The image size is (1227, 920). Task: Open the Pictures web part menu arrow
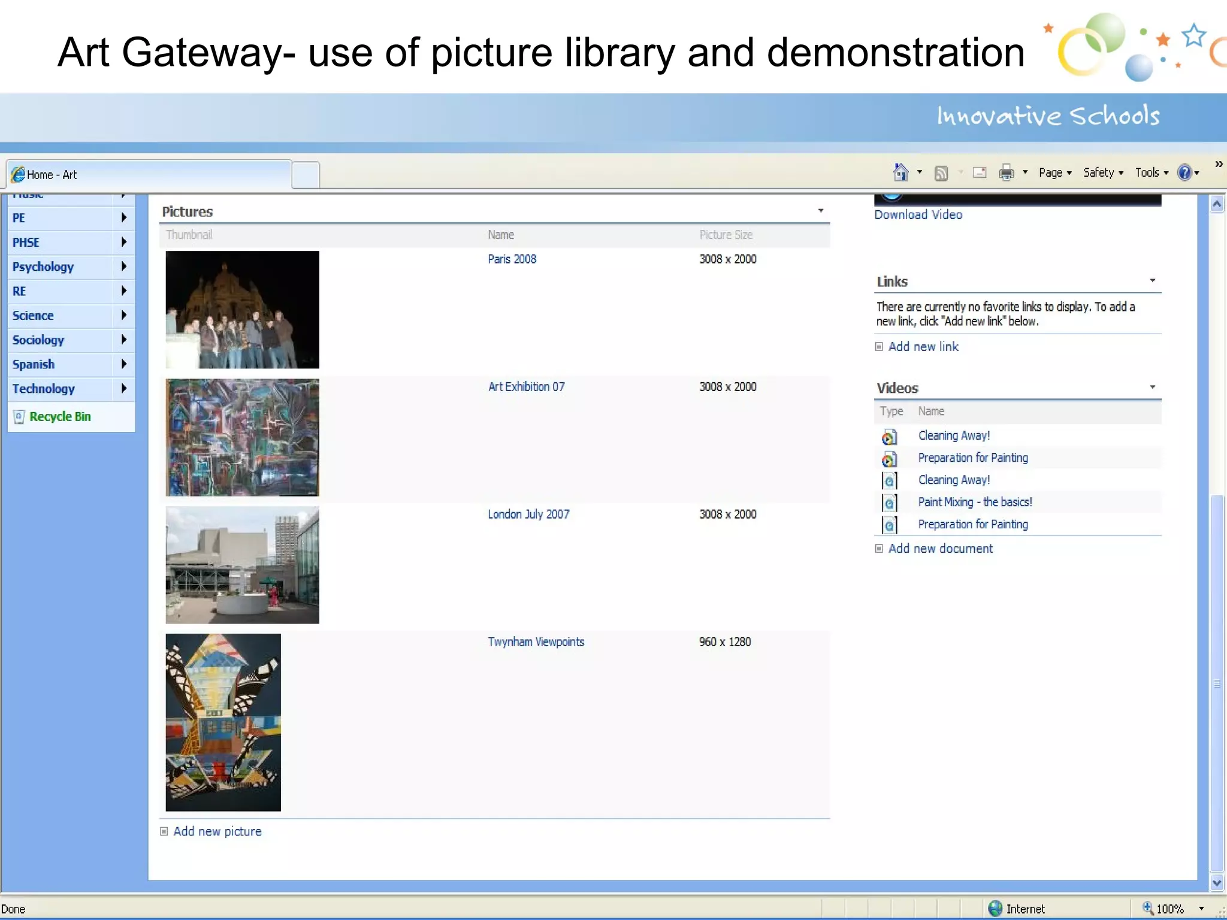[x=821, y=211]
